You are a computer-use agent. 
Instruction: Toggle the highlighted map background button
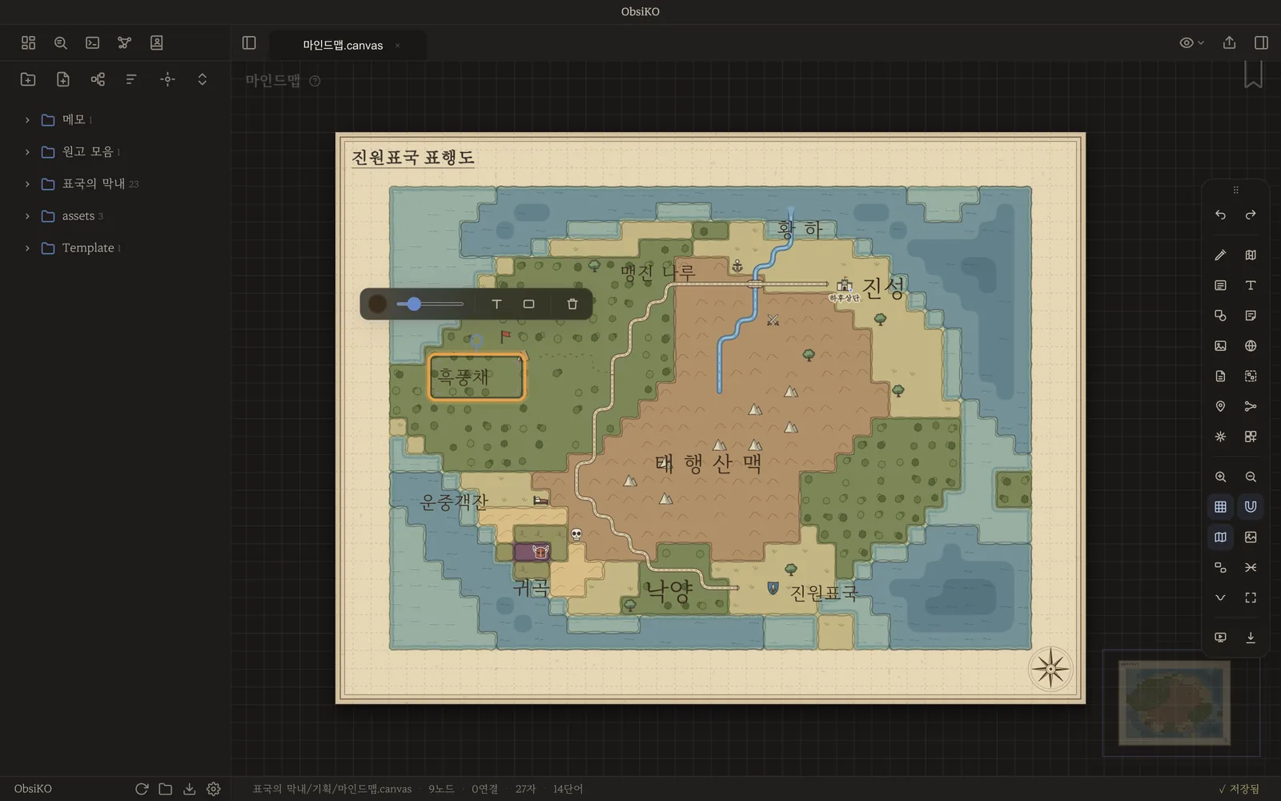[x=1220, y=537]
